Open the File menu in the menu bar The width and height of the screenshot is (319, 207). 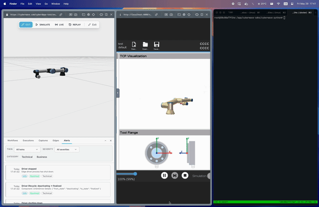pos(23,4)
